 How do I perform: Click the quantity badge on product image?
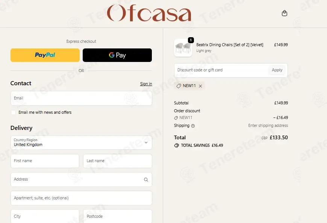191,40
